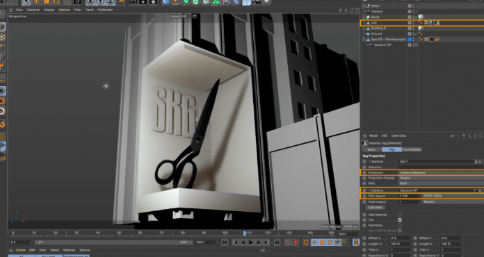Open the viewport Filter menu

coord(77,10)
